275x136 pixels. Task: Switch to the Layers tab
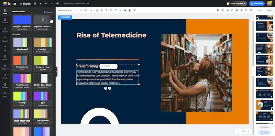coord(269,10)
